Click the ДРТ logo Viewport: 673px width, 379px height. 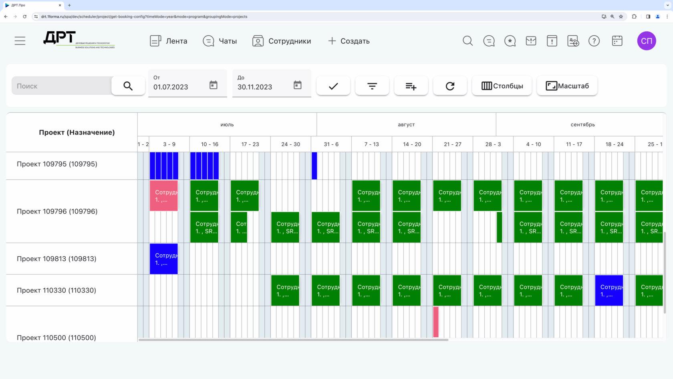pos(79,40)
